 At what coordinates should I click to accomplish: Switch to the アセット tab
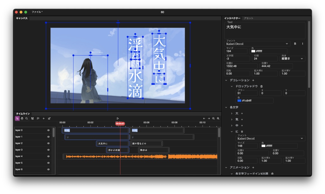tap(249, 18)
